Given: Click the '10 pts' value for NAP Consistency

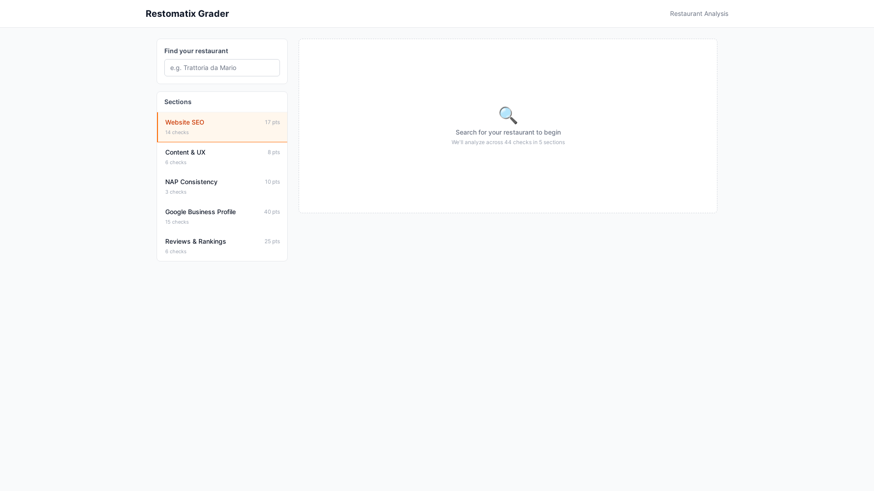Looking at the screenshot, I should (272, 182).
